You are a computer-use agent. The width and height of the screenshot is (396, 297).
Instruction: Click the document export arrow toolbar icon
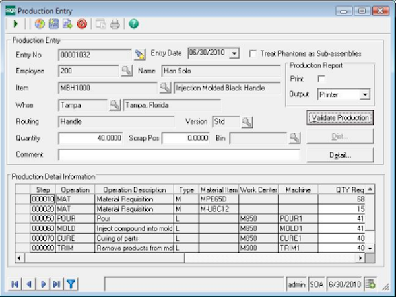pos(68,24)
